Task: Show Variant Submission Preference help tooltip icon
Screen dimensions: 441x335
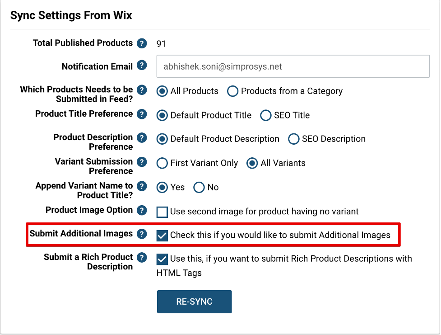Action: (142, 162)
